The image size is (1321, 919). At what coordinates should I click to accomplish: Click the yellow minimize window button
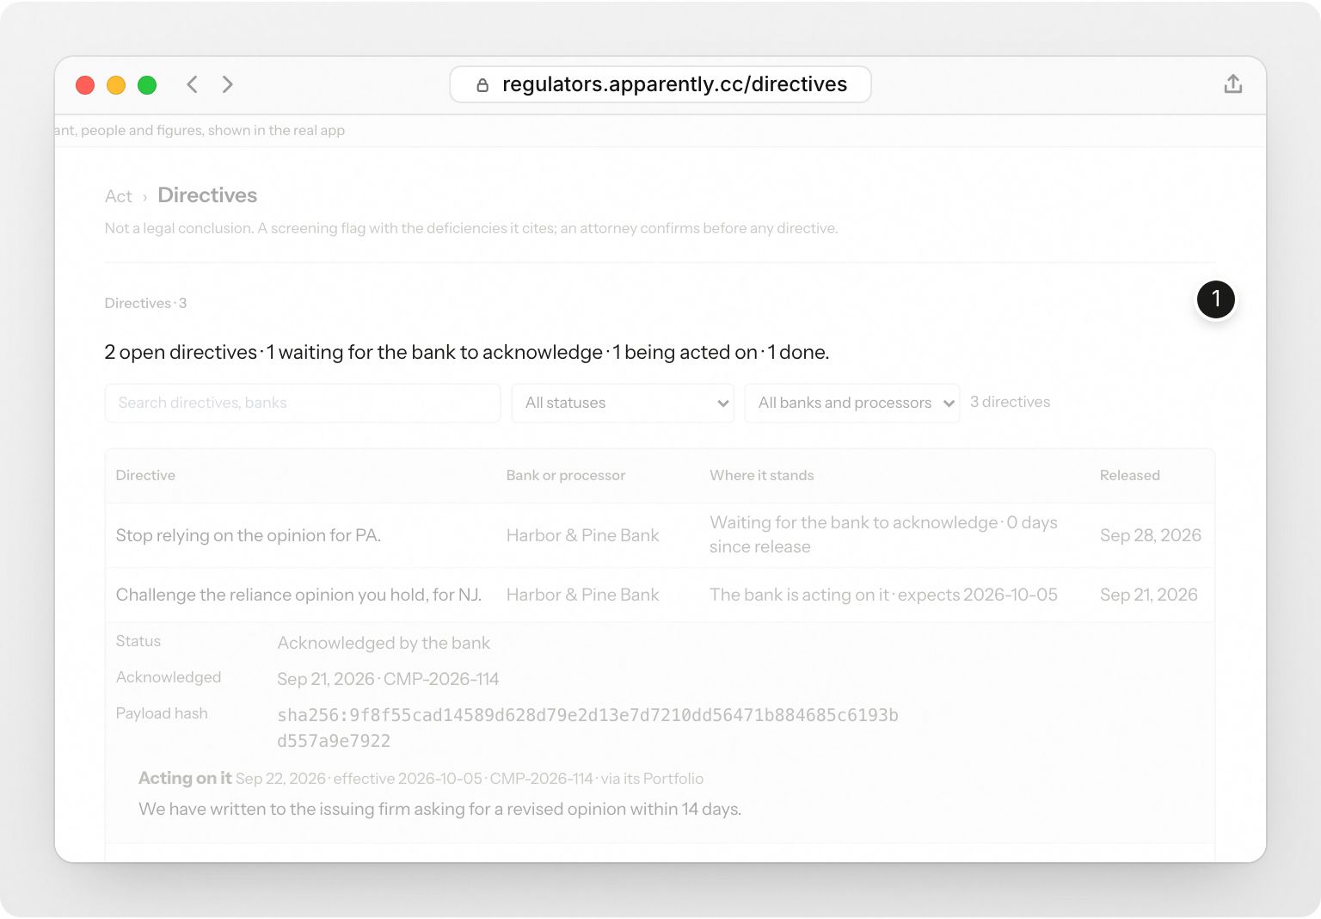click(x=116, y=85)
